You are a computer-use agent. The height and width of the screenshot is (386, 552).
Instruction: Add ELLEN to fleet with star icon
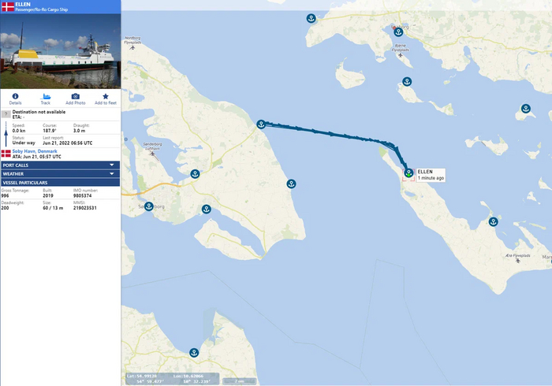coord(106,96)
